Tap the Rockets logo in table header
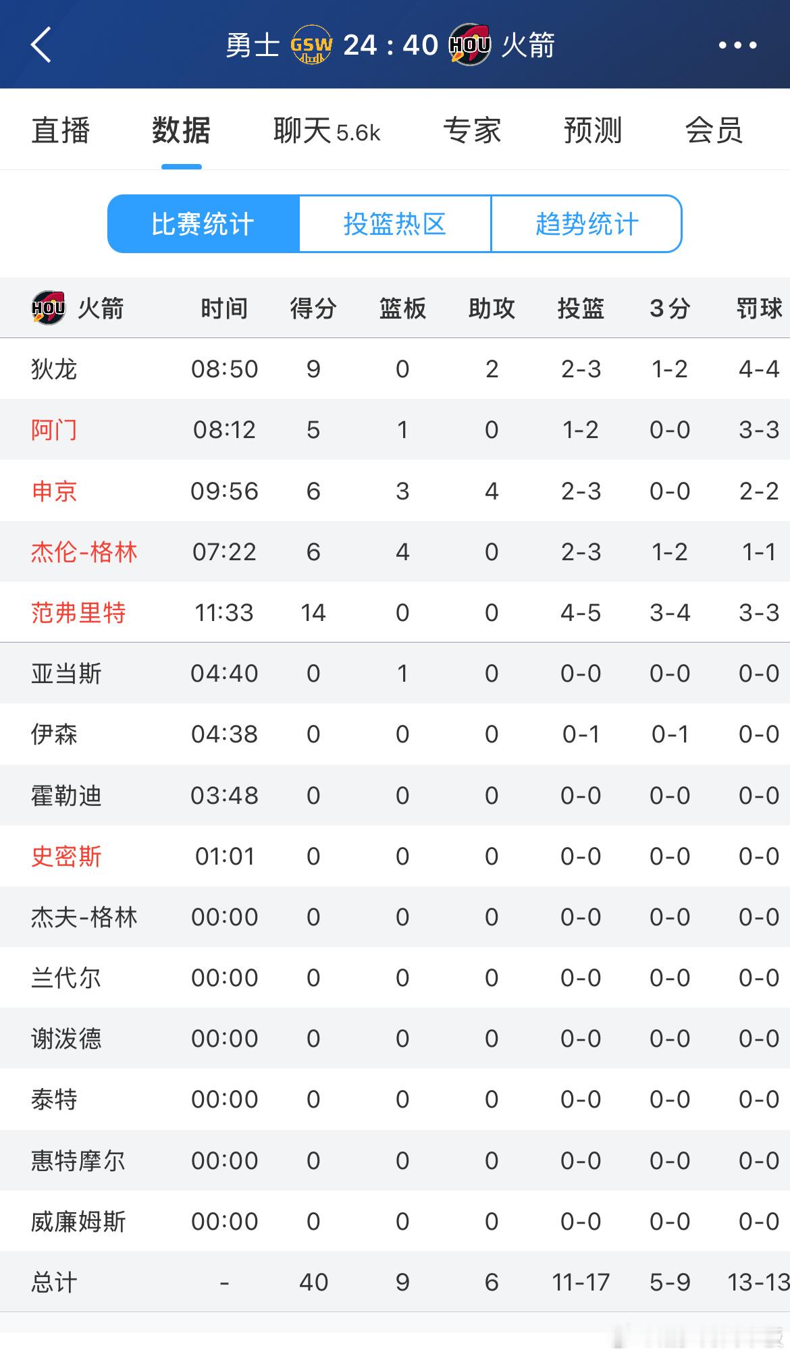 pyautogui.click(x=49, y=308)
